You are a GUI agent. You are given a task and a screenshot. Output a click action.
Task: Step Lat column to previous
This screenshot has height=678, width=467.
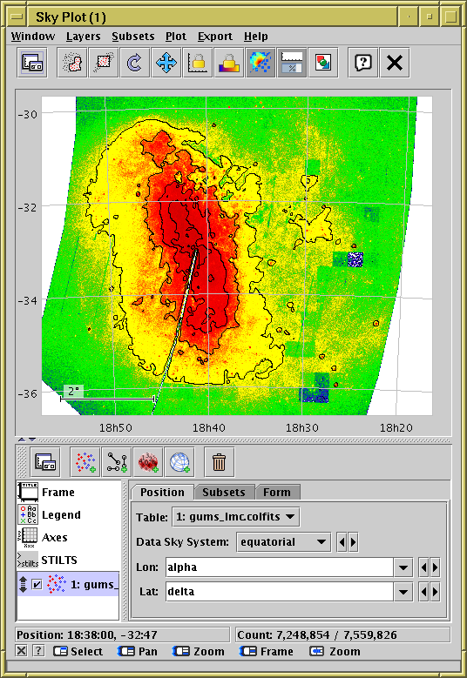(x=424, y=592)
